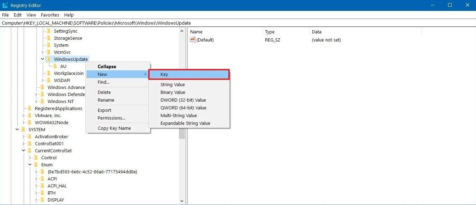Click the WindowsUpdate key folder icon
Viewport: 476px width, 205px height.
click(x=48, y=59)
